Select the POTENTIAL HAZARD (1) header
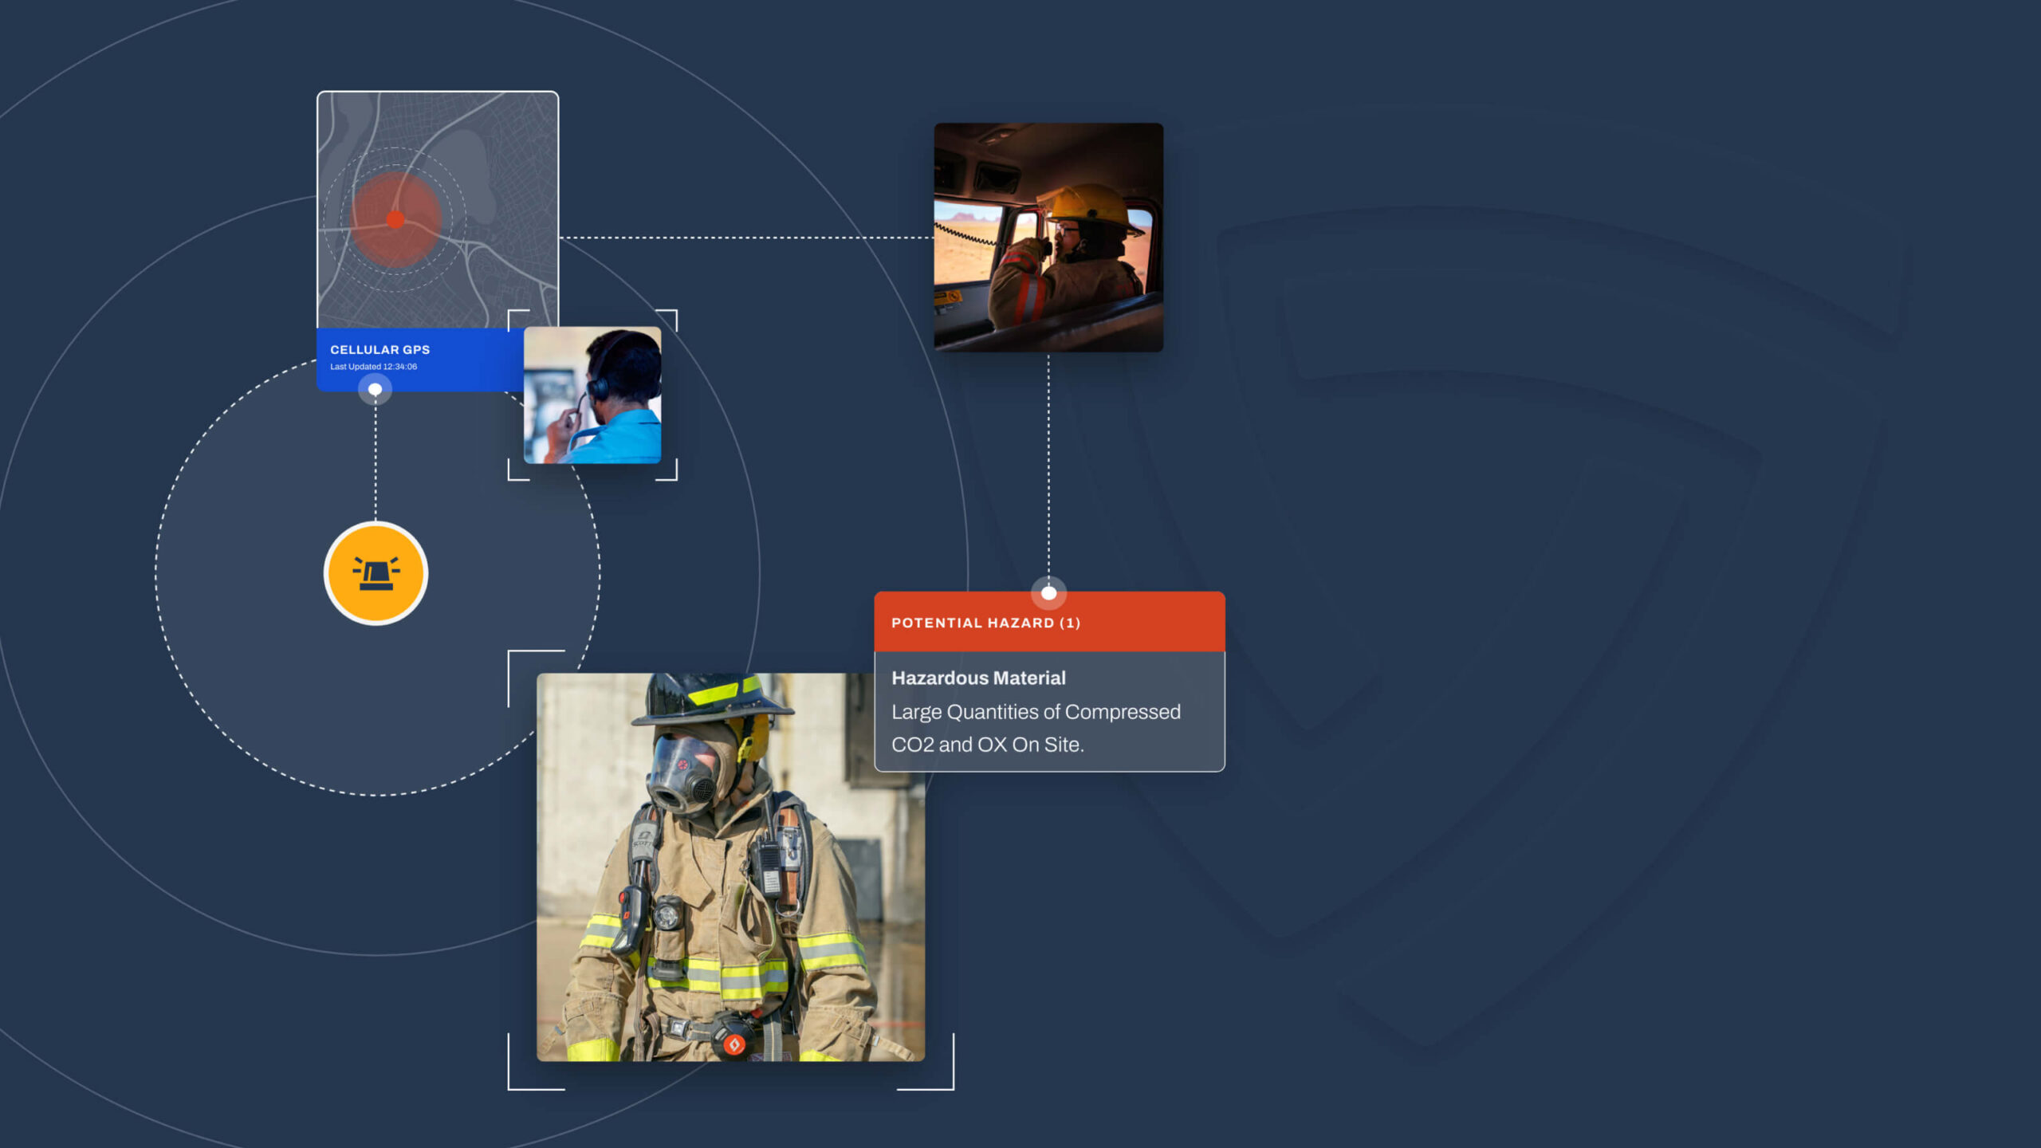2041x1148 pixels. pos(985,623)
